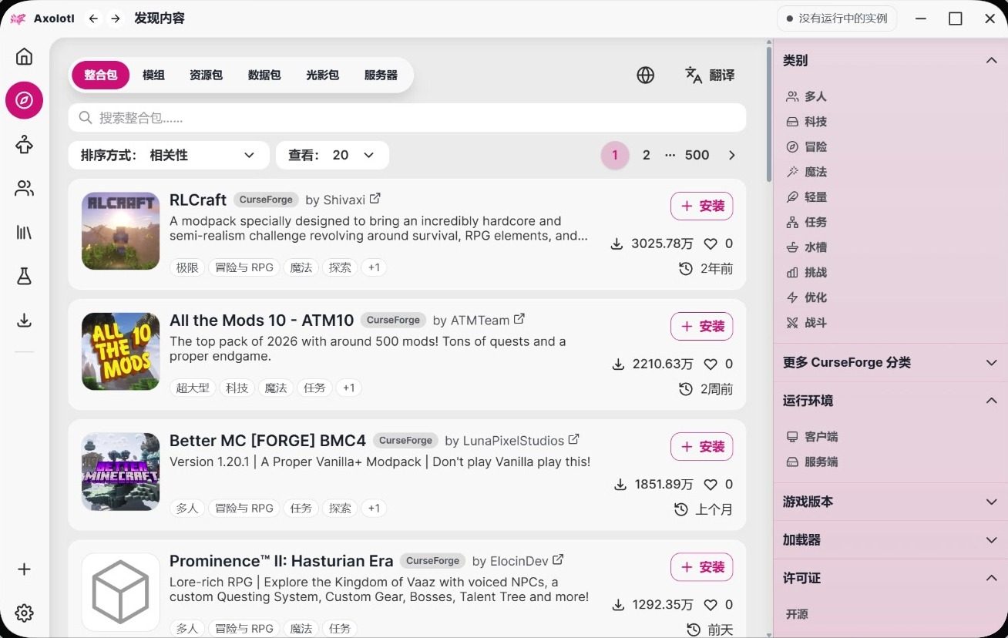Open external link icon next to Shivaxi
Screen dimensions: 1008x638
coord(375,199)
